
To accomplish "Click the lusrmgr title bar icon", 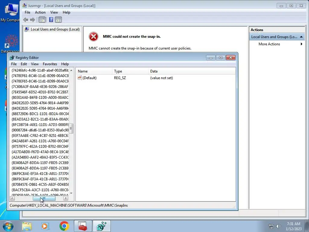I will click(x=25, y=6).
